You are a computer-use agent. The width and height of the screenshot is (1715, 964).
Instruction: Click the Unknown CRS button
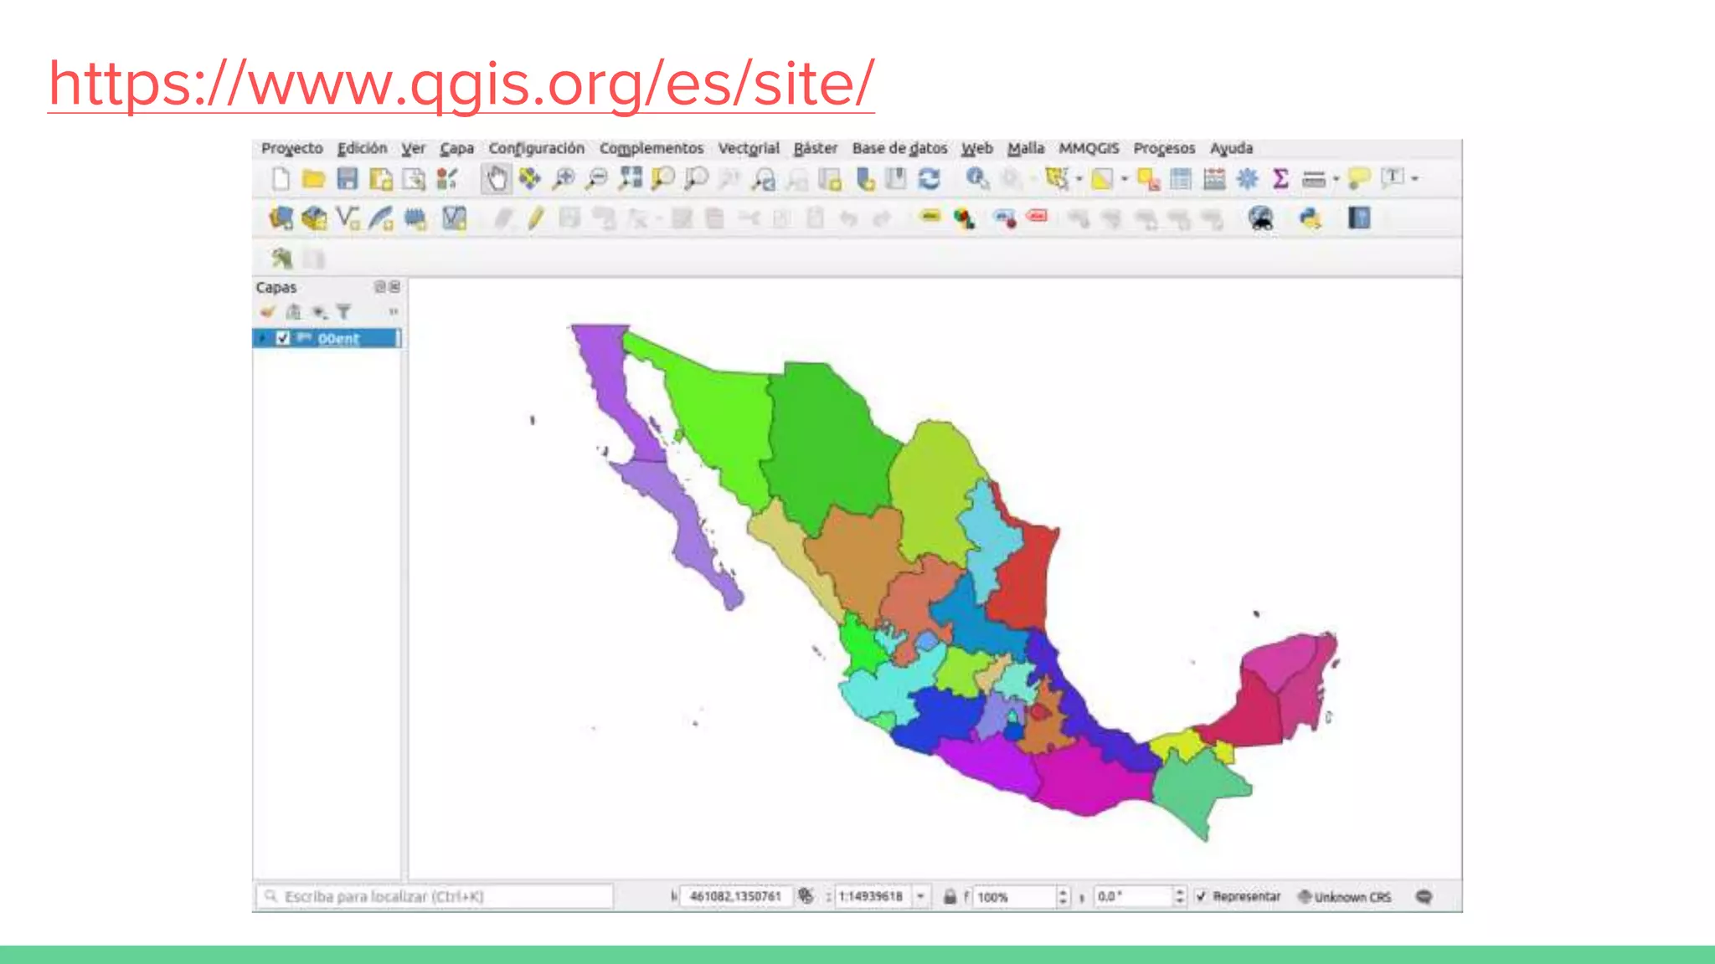click(x=1344, y=896)
